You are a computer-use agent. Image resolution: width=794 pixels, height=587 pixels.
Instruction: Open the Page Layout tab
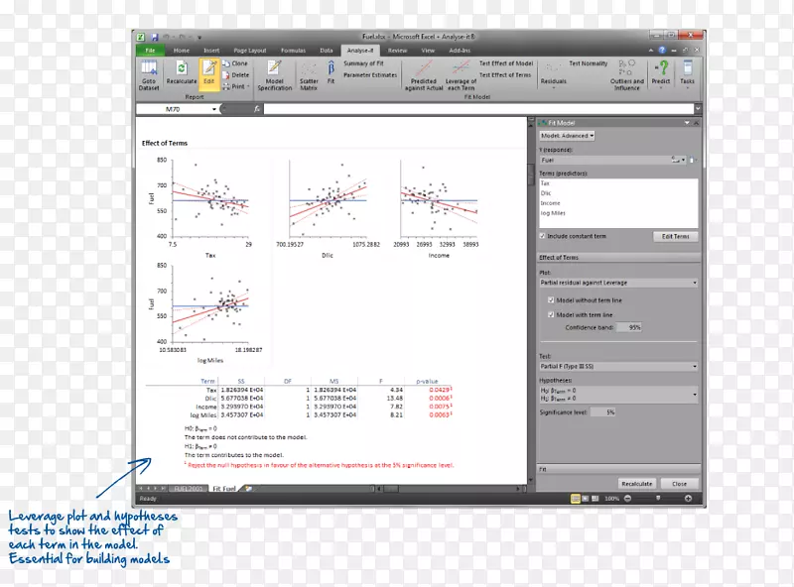[x=249, y=49]
